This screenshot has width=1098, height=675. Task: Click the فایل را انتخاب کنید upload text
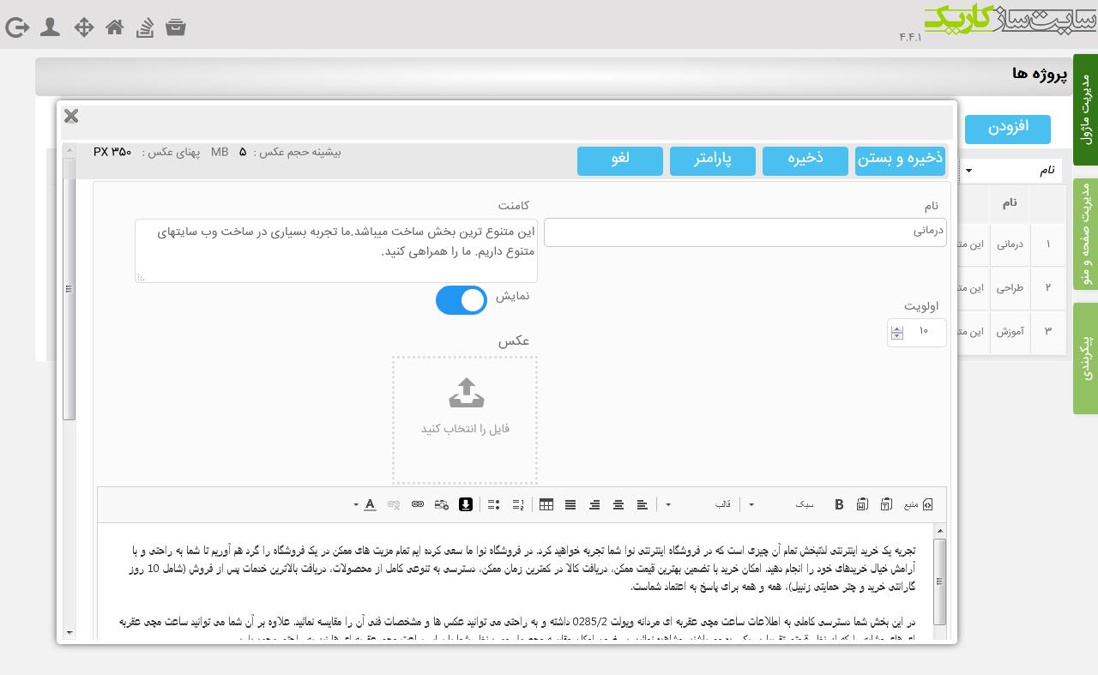click(x=465, y=429)
